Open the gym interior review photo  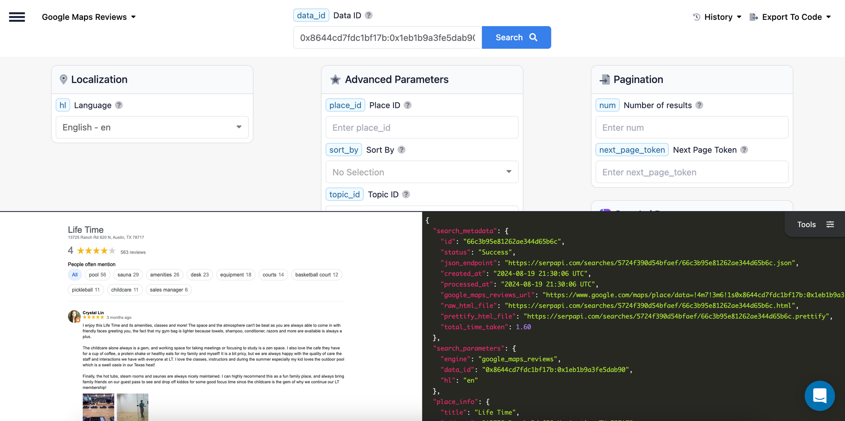pos(98,407)
